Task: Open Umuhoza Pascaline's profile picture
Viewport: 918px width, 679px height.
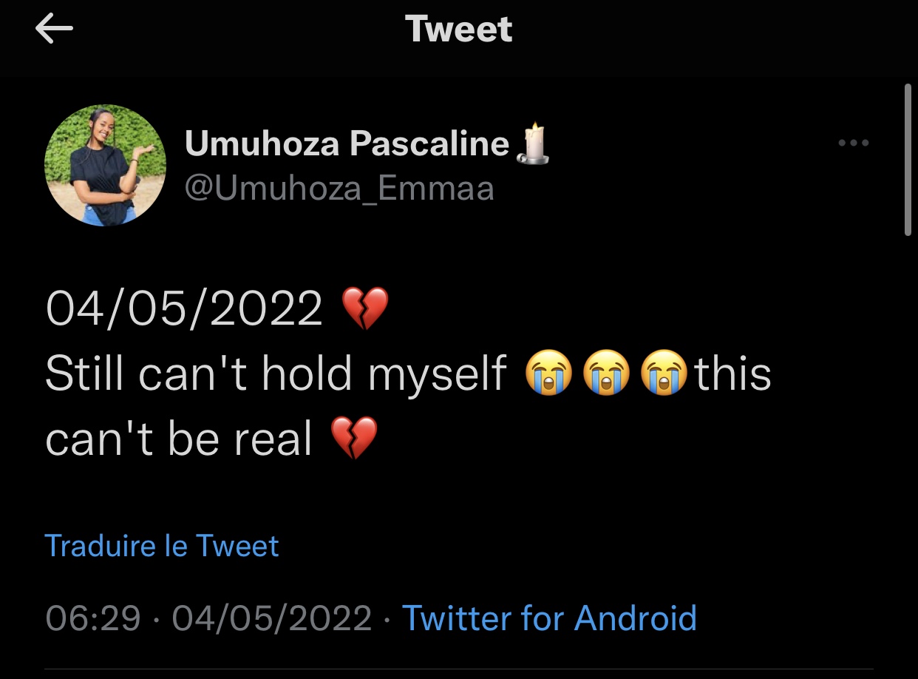Action: 105,165
